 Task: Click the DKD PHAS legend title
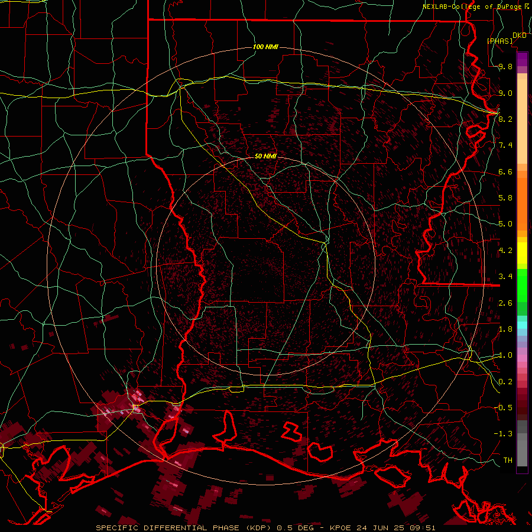506,38
